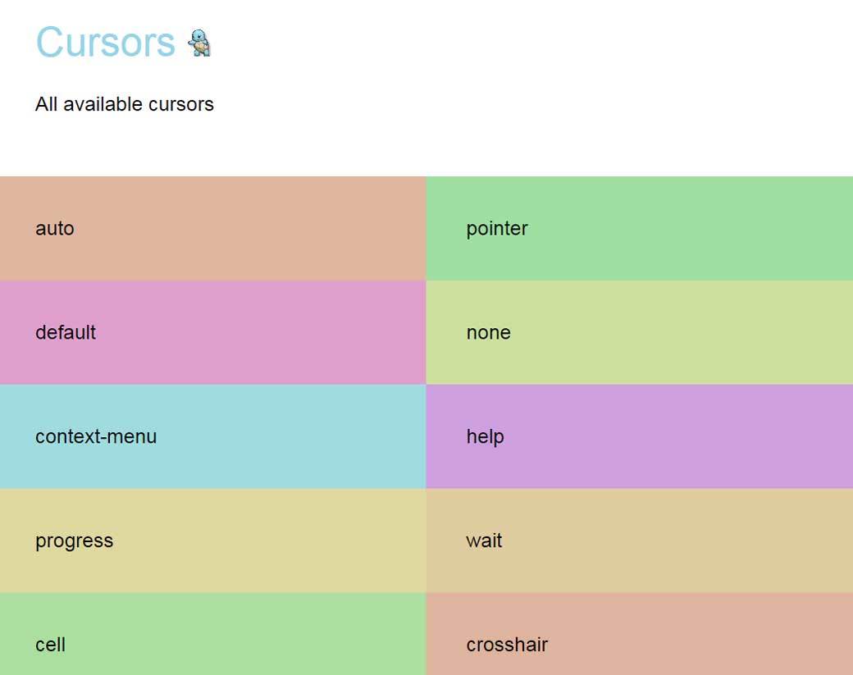This screenshot has width=853, height=675.
Task: Click the 'wait' text label
Action: [484, 540]
